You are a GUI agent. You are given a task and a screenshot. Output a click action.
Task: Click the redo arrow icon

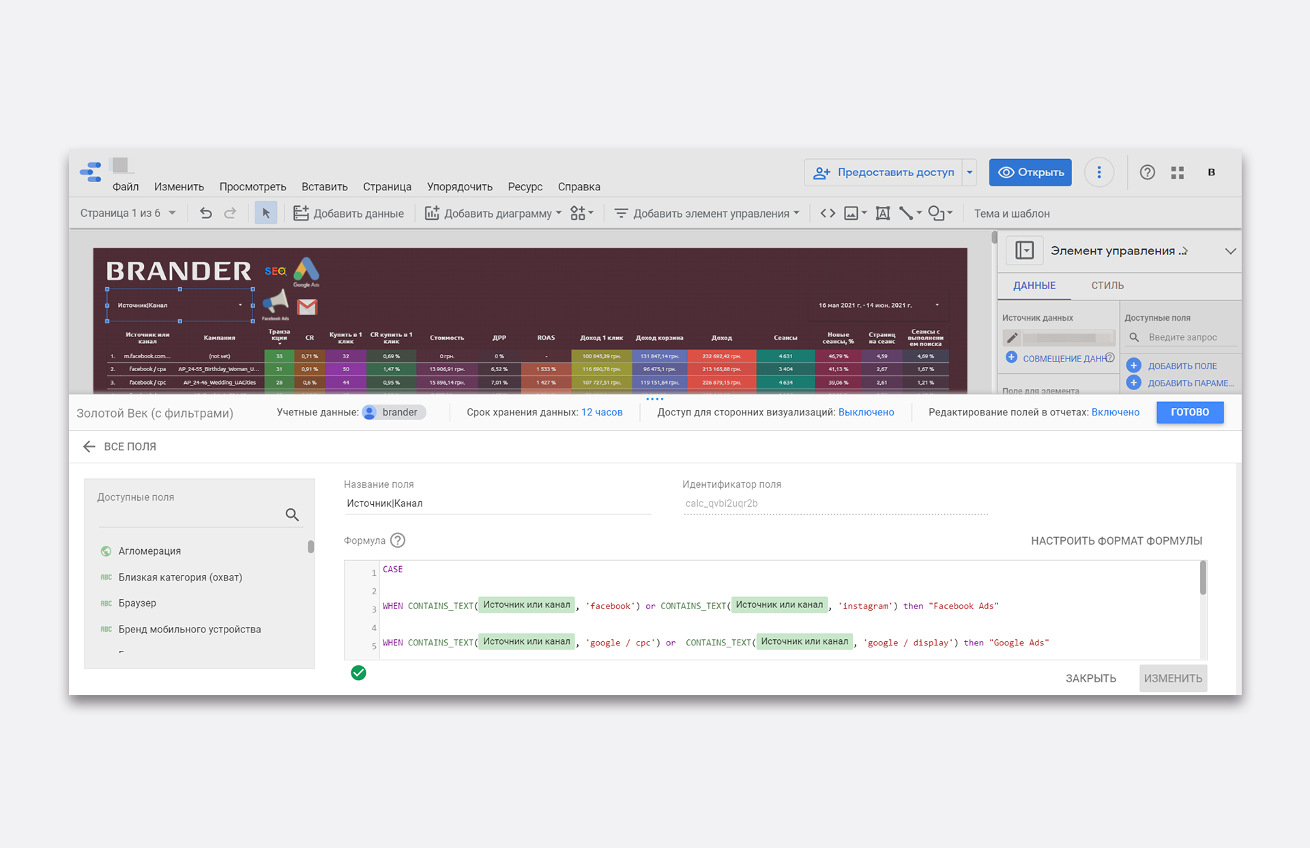click(x=231, y=214)
